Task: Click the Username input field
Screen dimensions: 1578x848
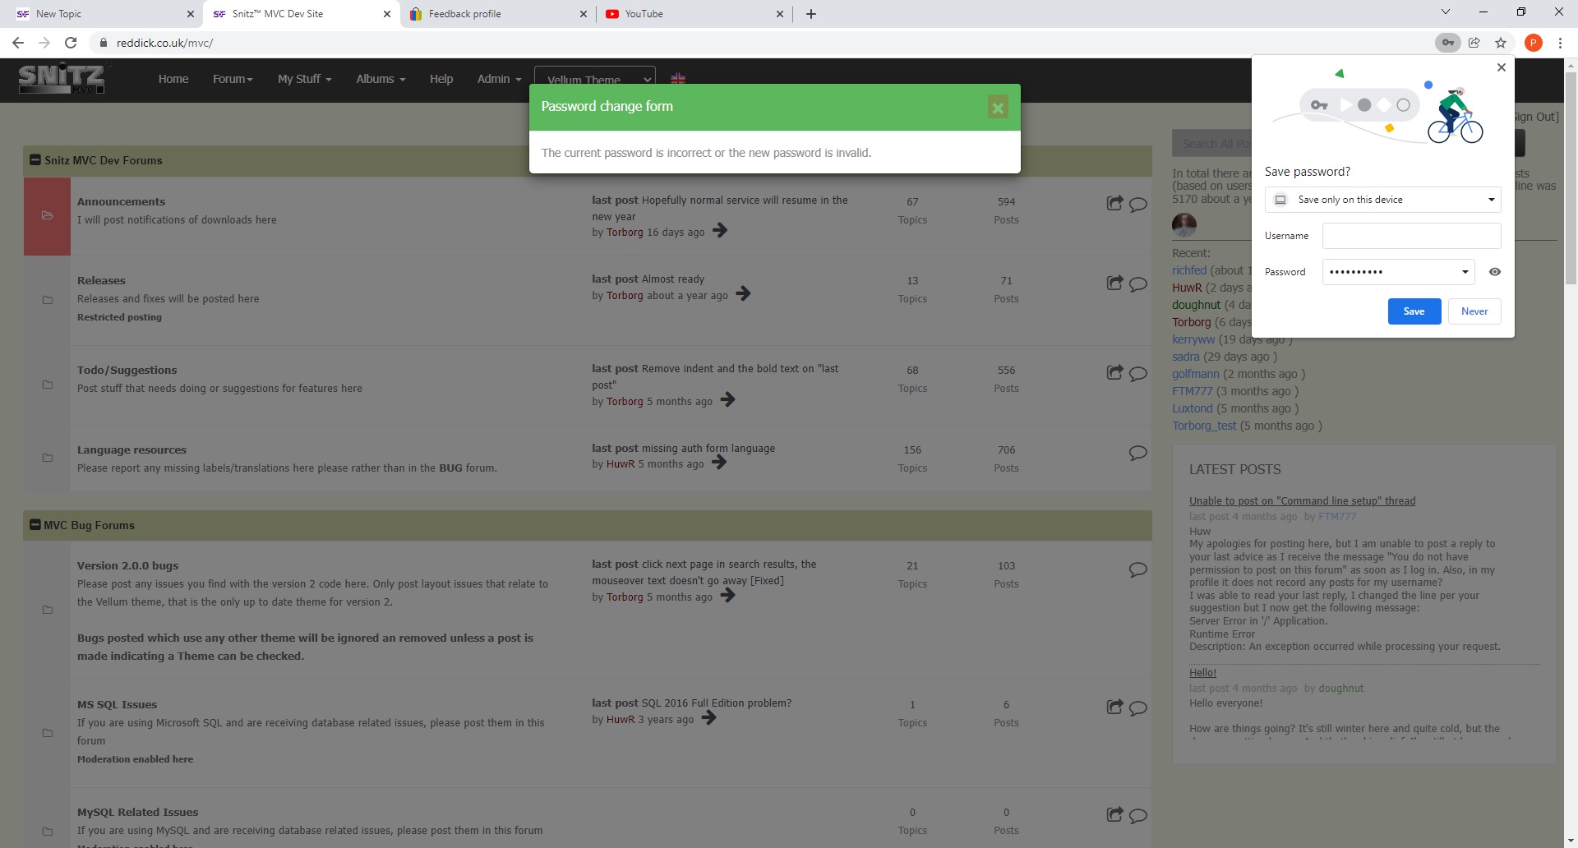Action: point(1410,236)
